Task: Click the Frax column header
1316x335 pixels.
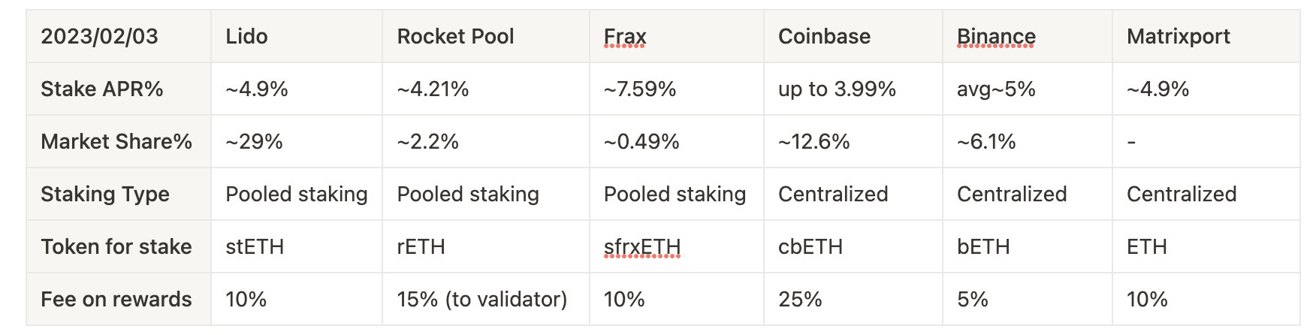Action: tap(677, 36)
